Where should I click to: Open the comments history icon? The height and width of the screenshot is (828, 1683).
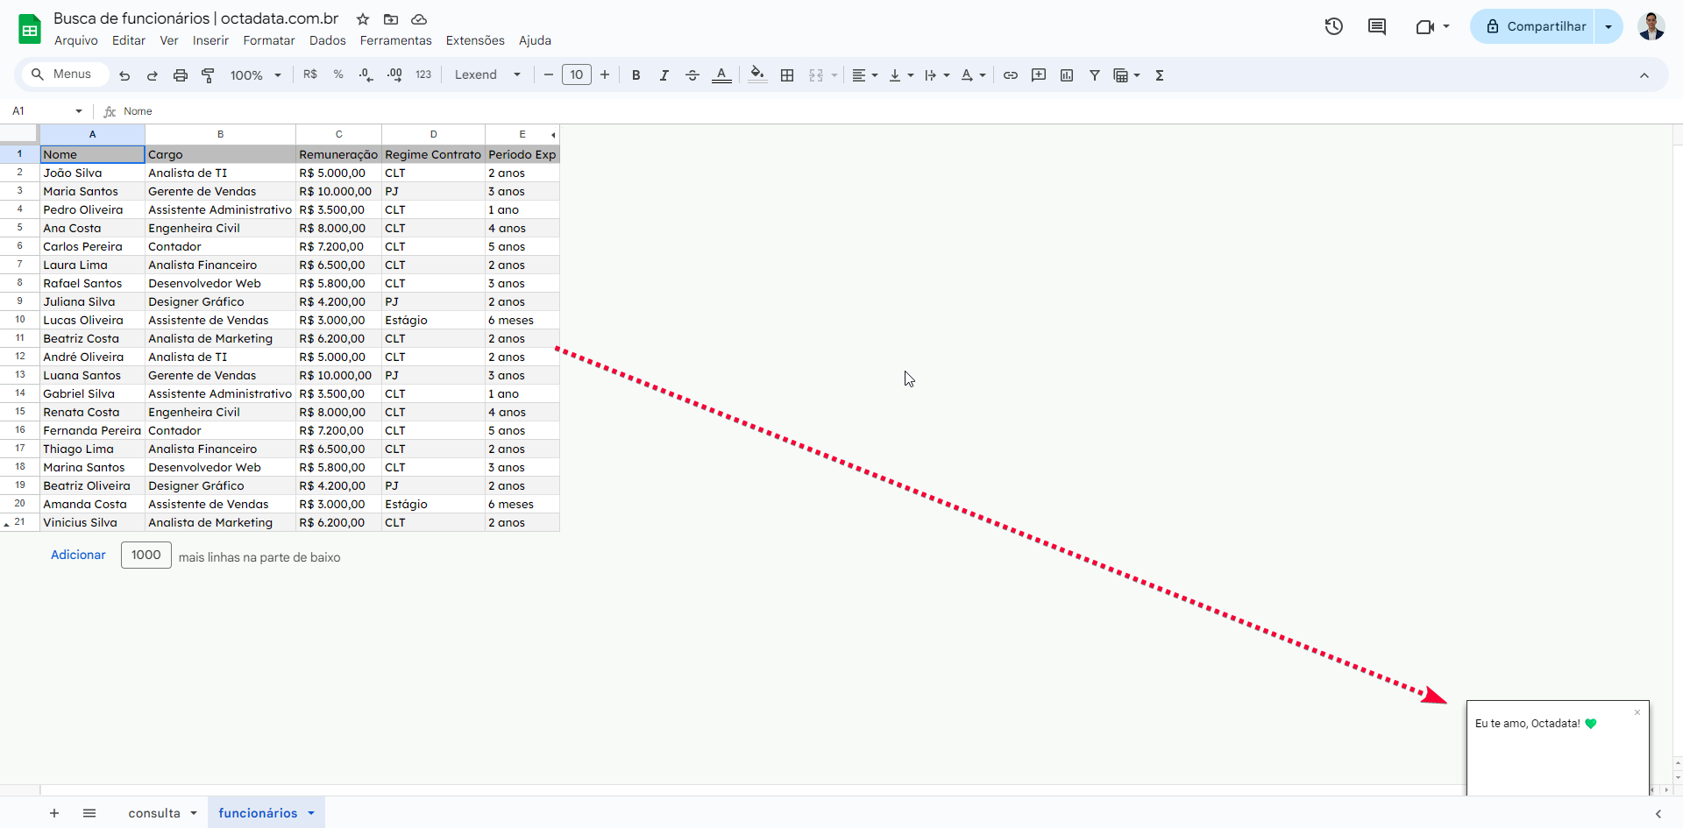pos(1377,26)
